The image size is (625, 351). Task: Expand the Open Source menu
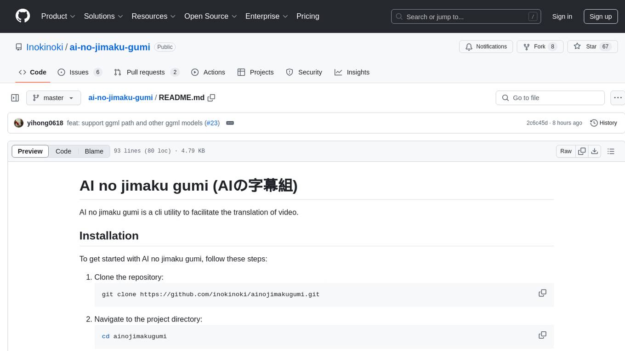(x=210, y=16)
